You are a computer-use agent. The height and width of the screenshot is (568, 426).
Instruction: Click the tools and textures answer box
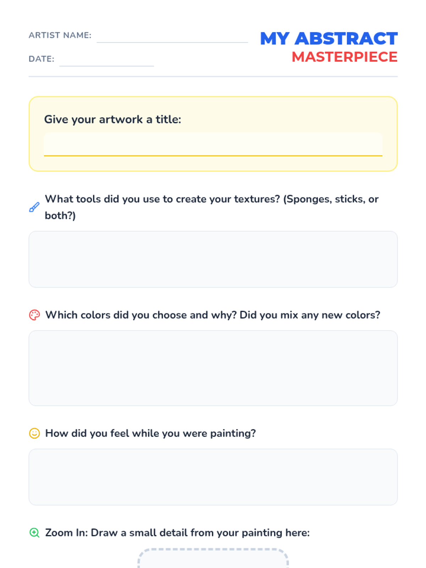click(213, 259)
